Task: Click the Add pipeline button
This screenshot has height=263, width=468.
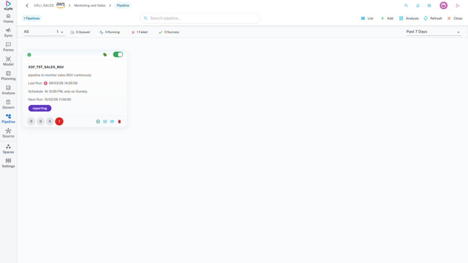Action: click(387, 18)
